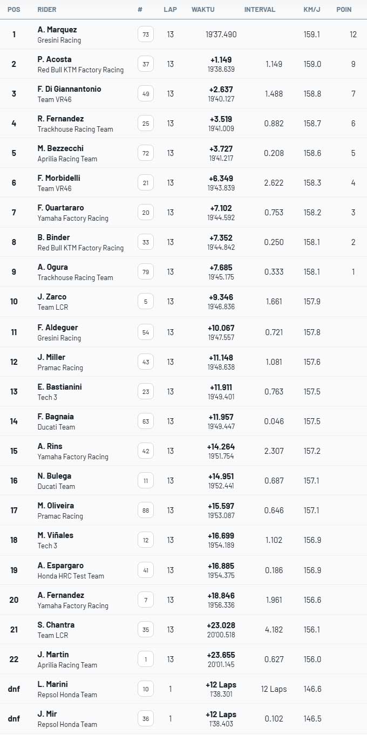Click the POIN column header
The width and height of the screenshot is (367, 735).
[344, 10]
